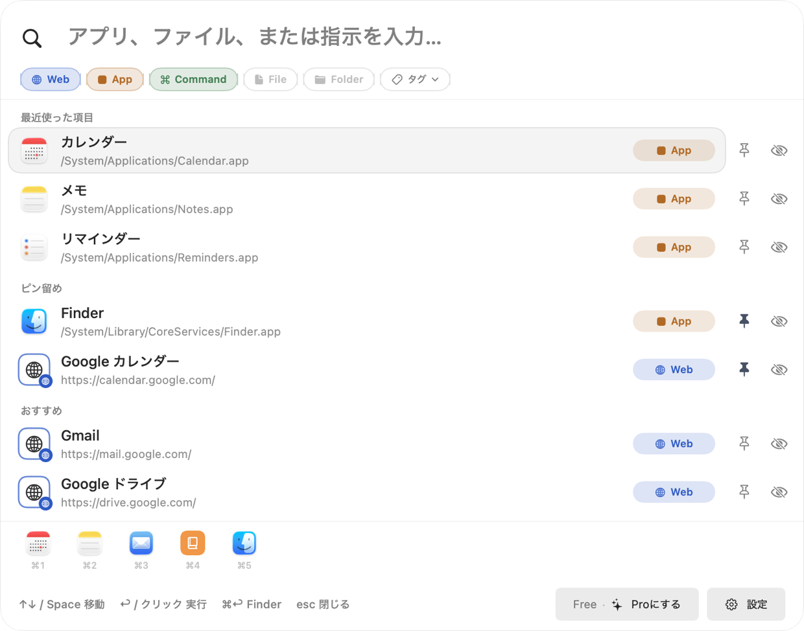
Task: Click the App badge on メモ row
Action: (674, 199)
